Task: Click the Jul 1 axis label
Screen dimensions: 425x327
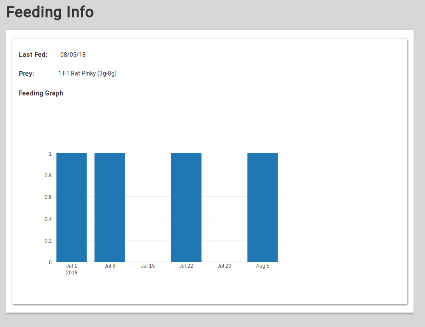Action: click(71, 266)
